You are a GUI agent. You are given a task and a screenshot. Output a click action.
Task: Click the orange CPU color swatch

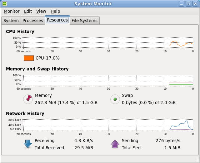[29, 58]
